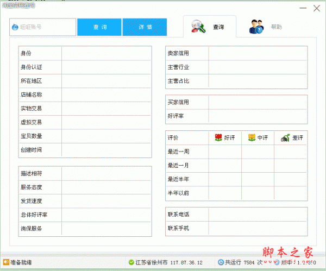Click the 买家信用 row label
The image size is (326, 271).
[178, 102]
